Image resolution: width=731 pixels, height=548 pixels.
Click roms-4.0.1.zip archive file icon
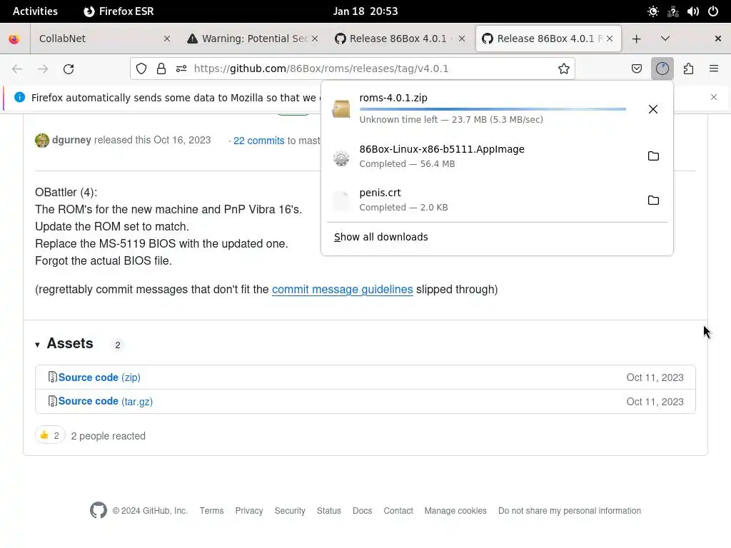pyautogui.click(x=341, y=109)
